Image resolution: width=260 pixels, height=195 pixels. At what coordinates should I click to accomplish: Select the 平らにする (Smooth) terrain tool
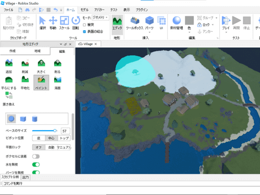point(9,83)
